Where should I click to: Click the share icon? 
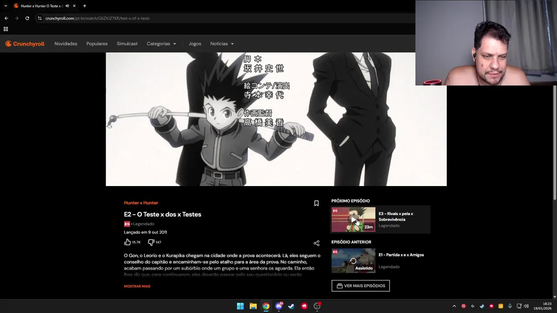316,243
